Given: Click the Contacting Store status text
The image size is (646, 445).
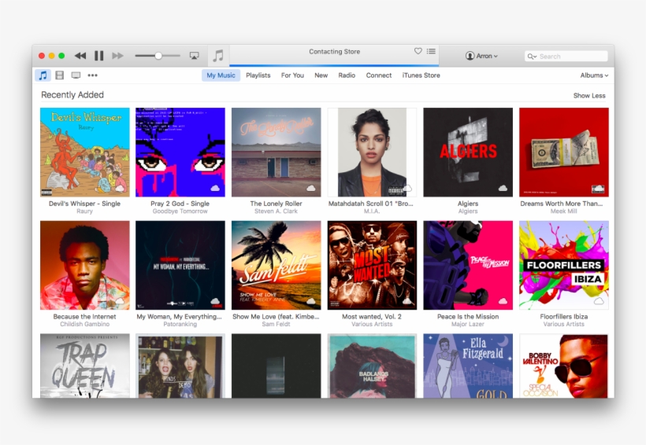Looking at the screenshot, I should pyautogui.click(x=335, y=51).
